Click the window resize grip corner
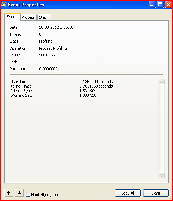173x201 pixels. tap(170, 199)
